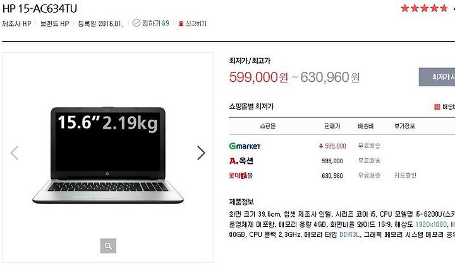
Task: Select 롯데몰 price 630,960
Action: pyautogui.click(x=332, y=176)
